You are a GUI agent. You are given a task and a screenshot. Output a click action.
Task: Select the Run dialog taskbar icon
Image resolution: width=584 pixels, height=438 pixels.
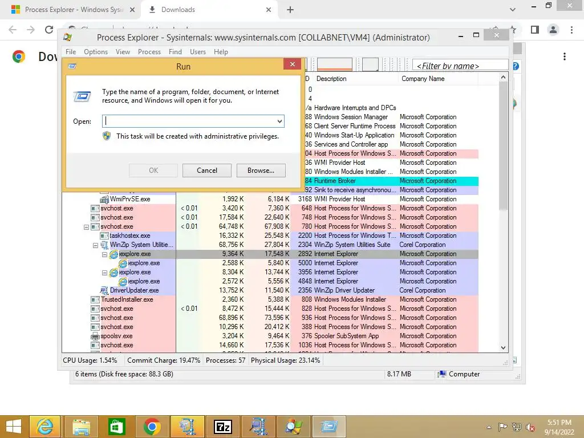[x=329, y=427]
